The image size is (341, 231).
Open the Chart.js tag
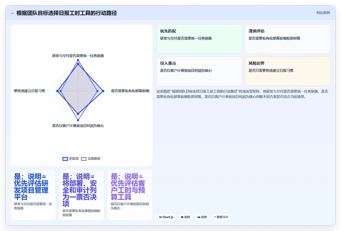pos(166,217)
